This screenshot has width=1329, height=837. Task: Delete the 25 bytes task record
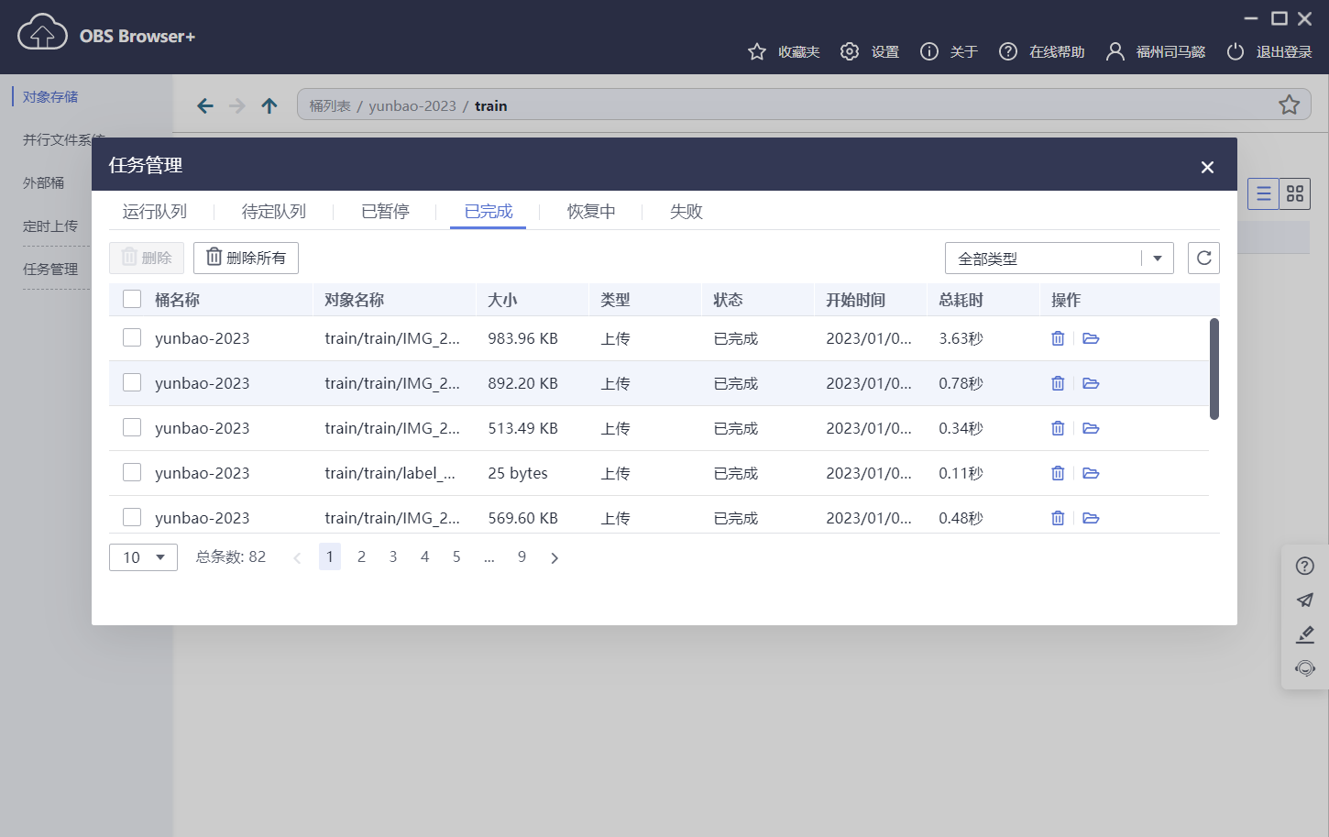click(1058, 473)
